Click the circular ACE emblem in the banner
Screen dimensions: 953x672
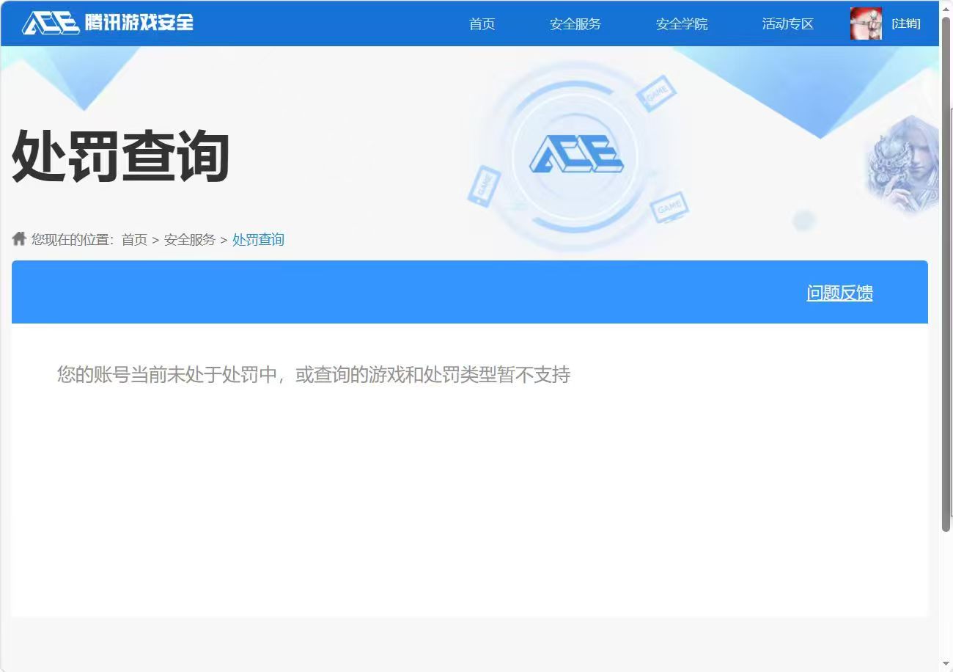[x=576, y=156]
